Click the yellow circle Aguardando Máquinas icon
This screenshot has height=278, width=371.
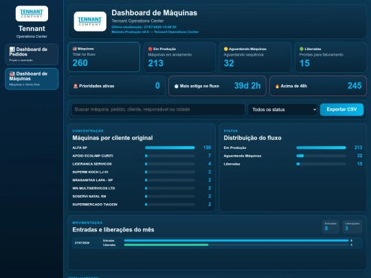(x=226, y=49)
